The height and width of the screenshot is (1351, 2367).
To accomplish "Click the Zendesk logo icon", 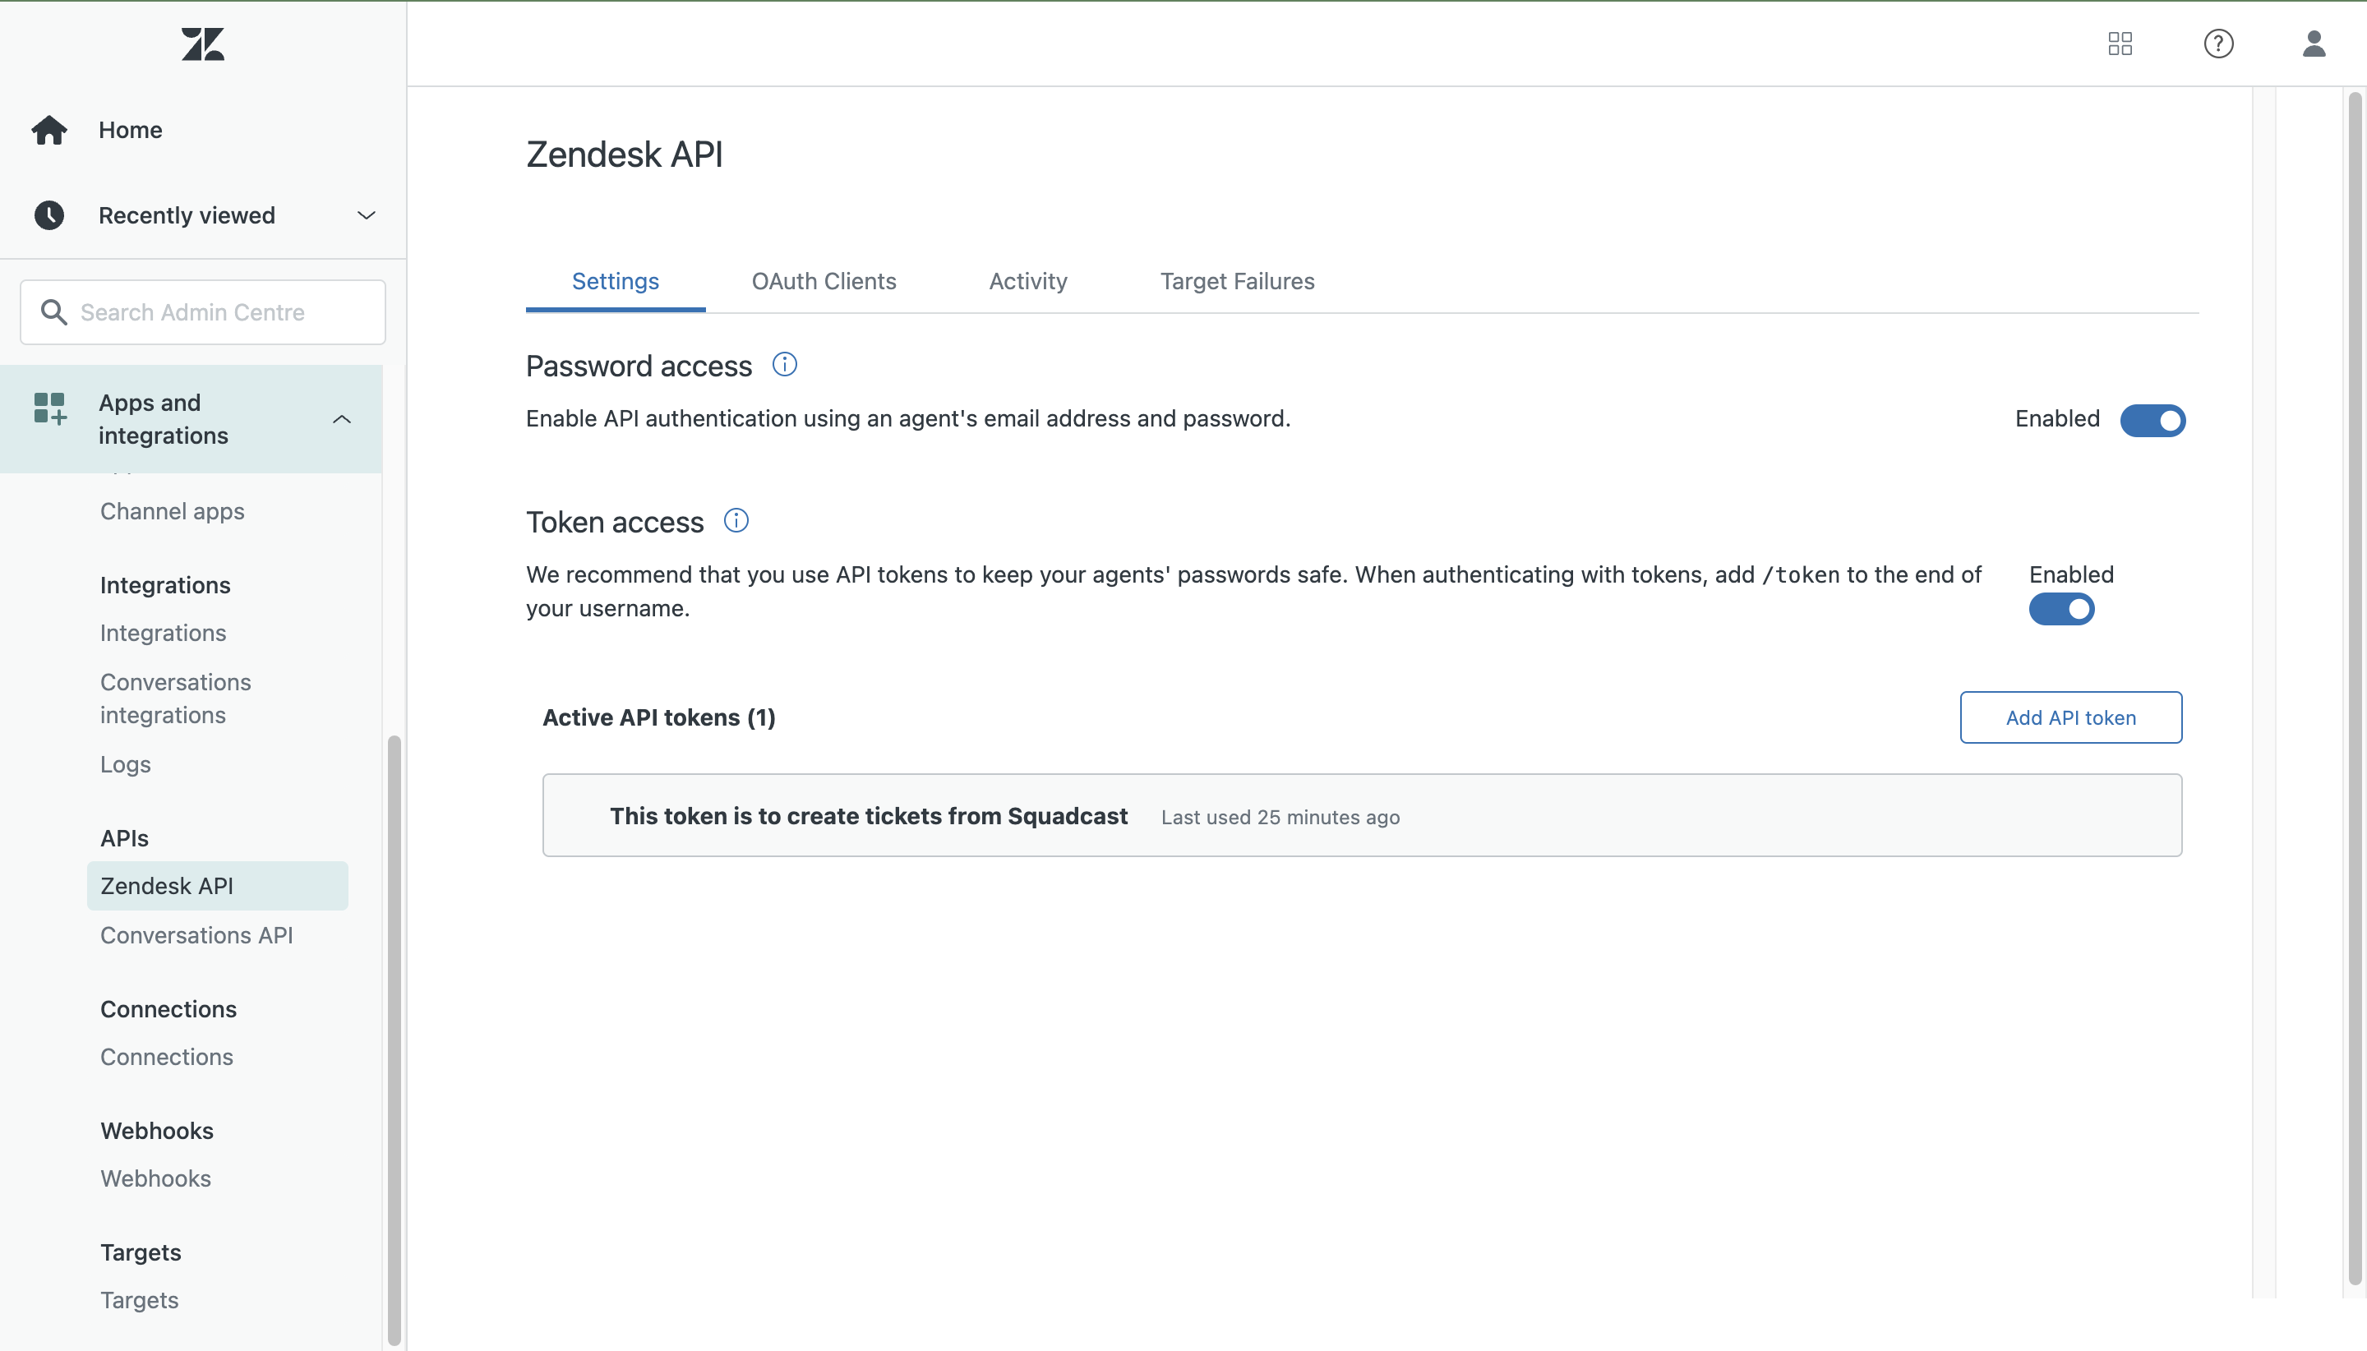I will point(202,44).
